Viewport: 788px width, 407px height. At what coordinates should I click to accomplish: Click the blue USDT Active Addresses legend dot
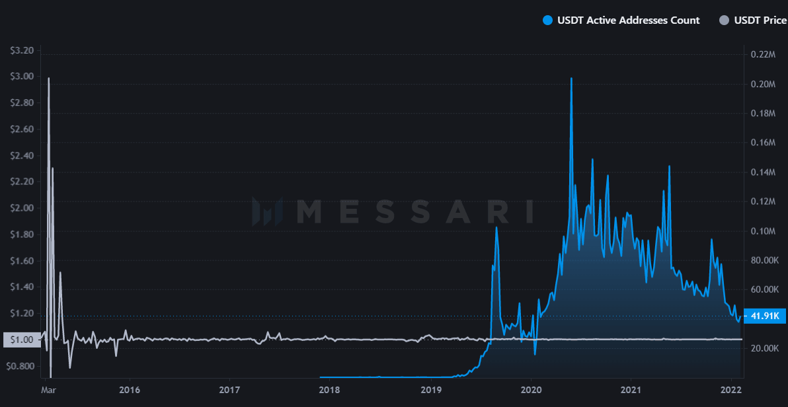547,20
